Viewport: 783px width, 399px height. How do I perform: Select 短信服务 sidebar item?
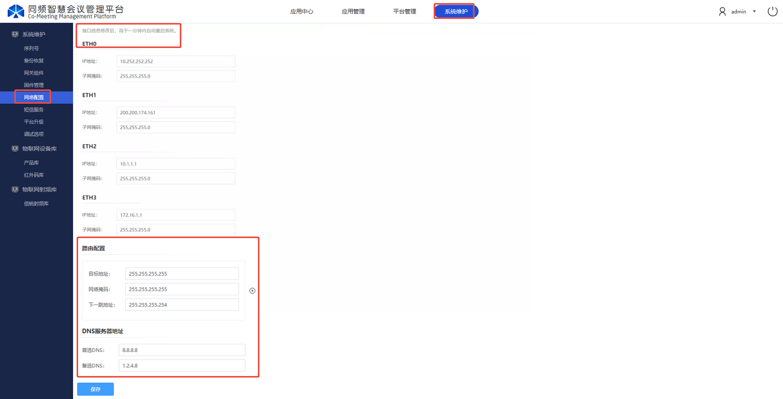[34, 110]
